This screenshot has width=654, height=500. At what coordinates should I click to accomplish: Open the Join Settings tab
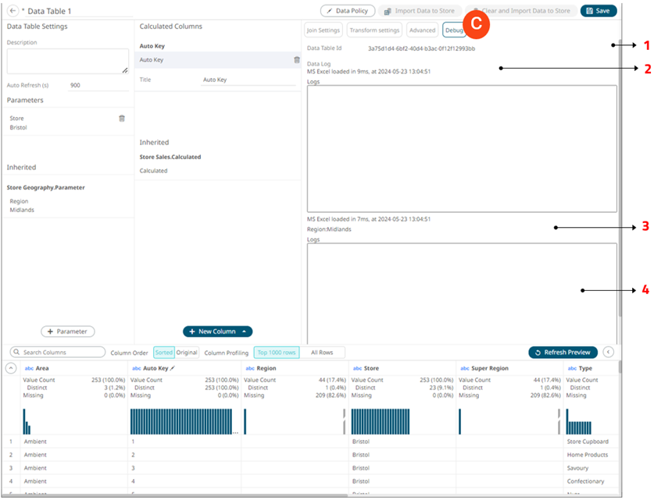(323, 30)
